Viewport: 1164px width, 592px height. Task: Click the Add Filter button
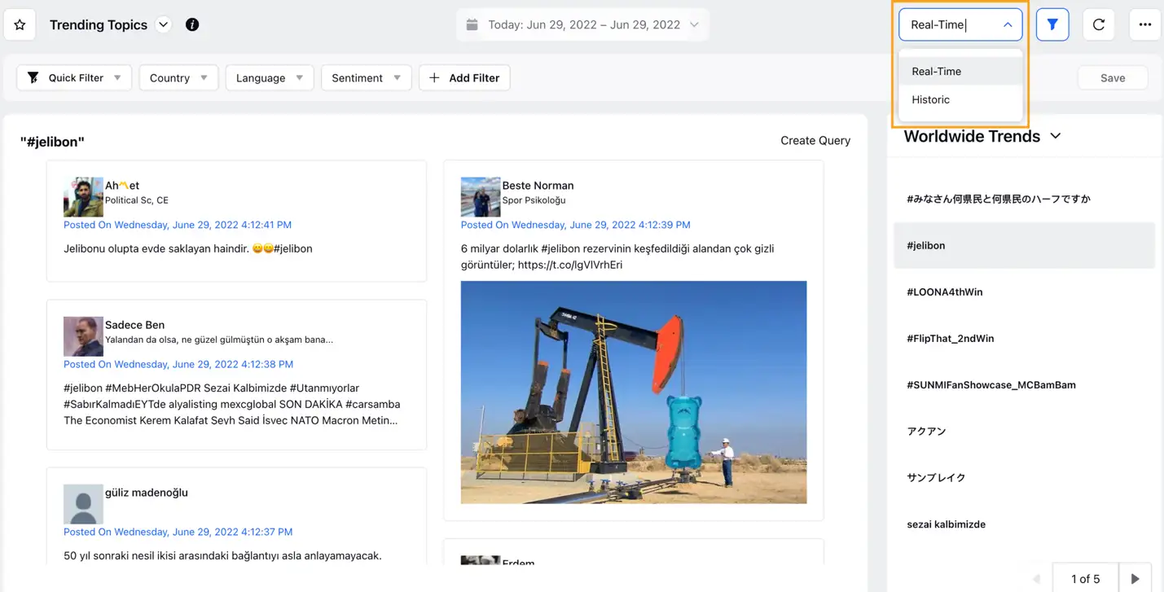point(464,77)
